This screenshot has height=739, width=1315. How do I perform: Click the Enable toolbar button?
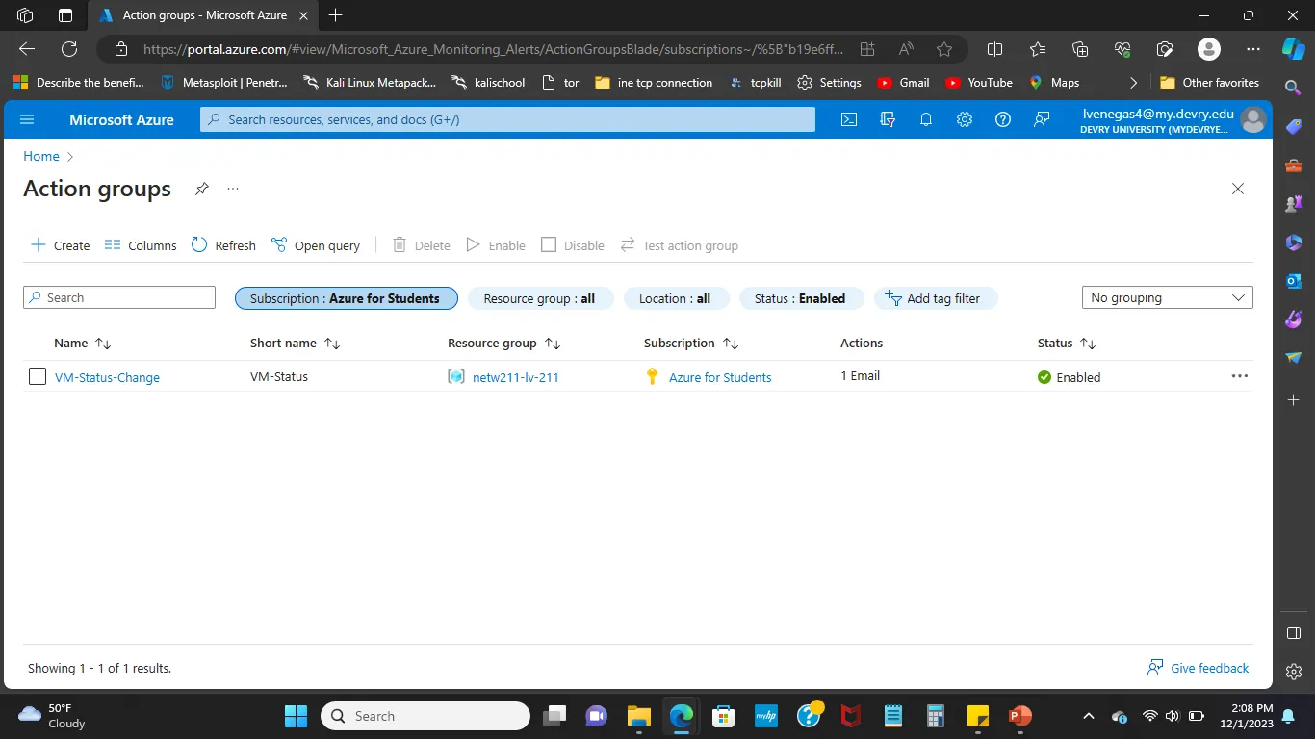coord(496,245)
